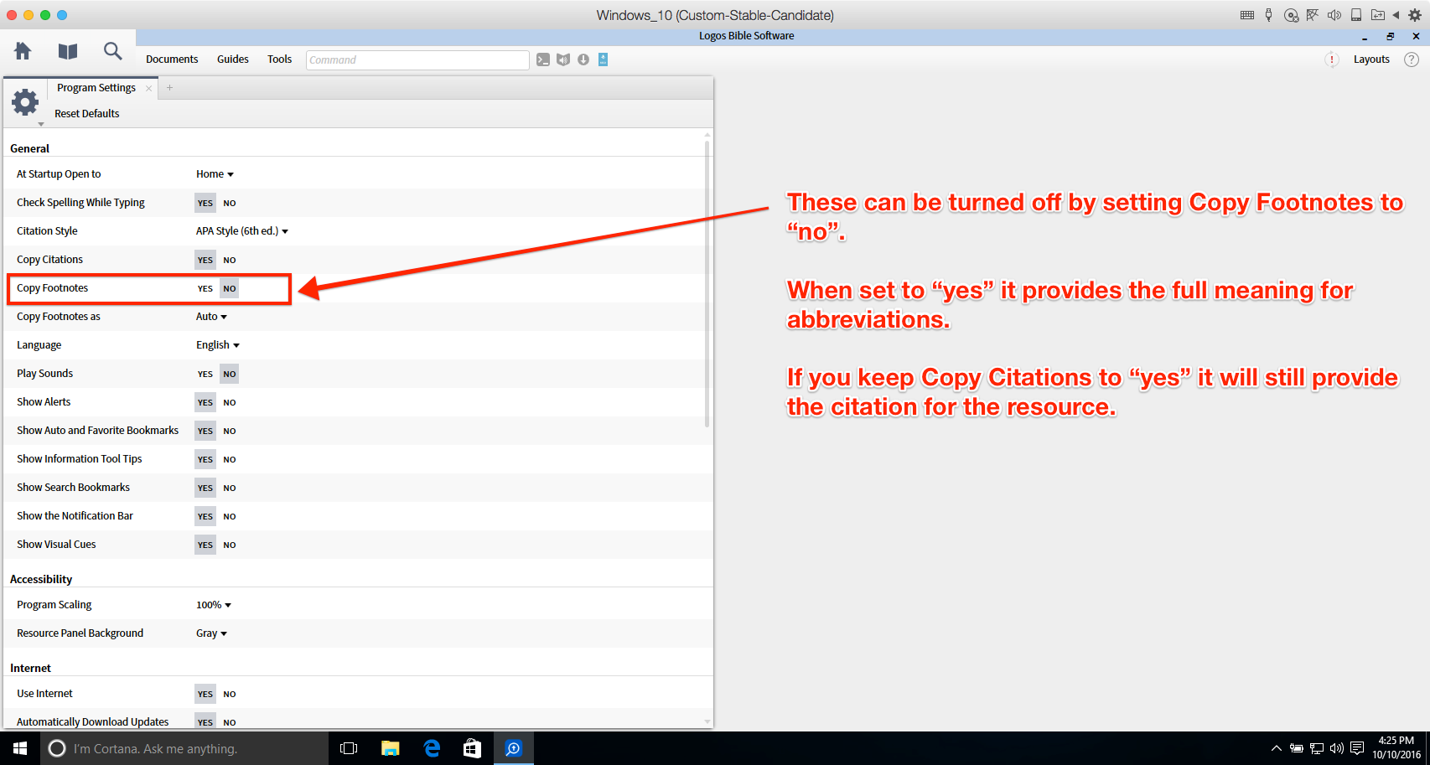Open the Search magnifier icon
Screen dimensions: 1430x765
(112, 51)
